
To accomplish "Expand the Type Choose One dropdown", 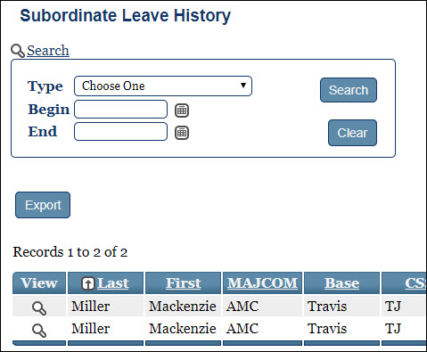I will [x=163, y=86].
